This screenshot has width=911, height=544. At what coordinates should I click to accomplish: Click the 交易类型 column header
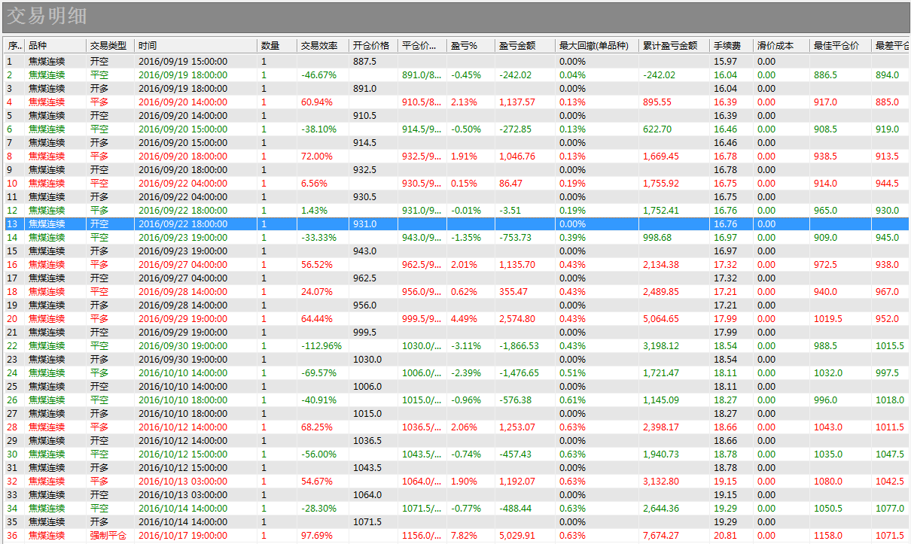pyautogui.click(x=108, y=45)
